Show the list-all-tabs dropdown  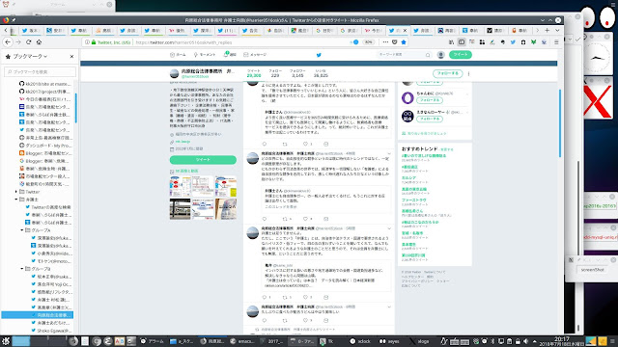click(x=557, y=30)
